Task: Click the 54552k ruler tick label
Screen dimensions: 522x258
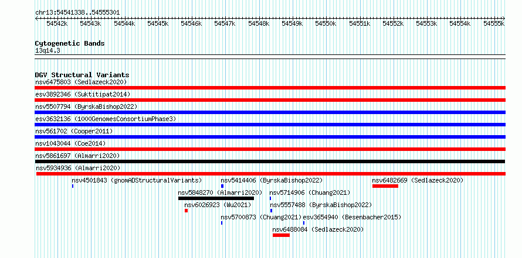Action: [x=393, y=23]
